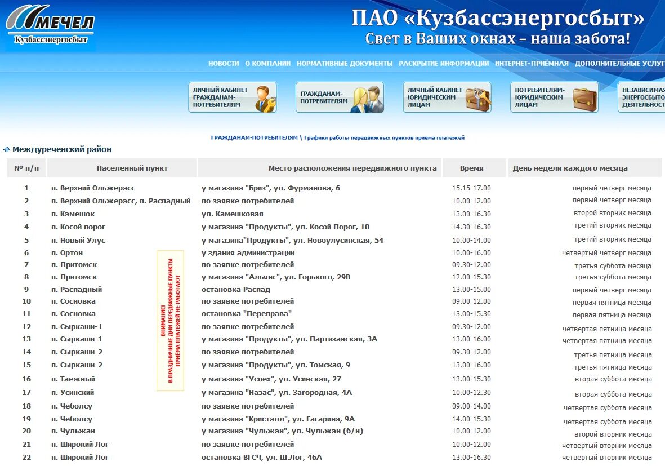Click у магазина "Альянс", ул. Горького, 29В
Viewport: 665px width, 466px height.
(276, 277)
